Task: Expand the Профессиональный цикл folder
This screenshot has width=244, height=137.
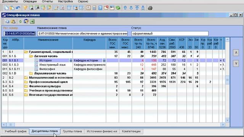Action: point(26,82)
